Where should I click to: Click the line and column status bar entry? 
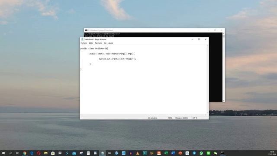pyautogui.click(x=153, y=118)
